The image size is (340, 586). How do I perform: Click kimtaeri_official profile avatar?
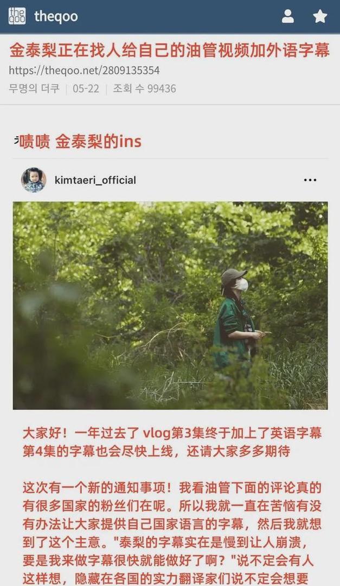coord(34,180)
